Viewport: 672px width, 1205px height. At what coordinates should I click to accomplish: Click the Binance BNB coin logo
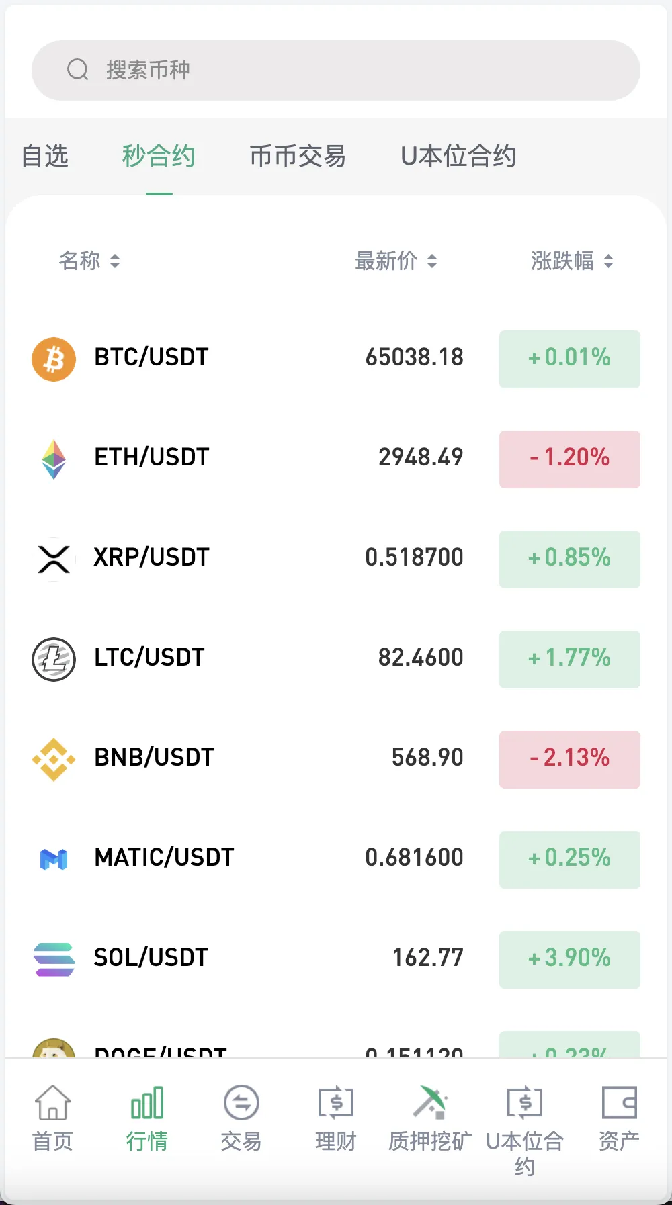point(54,759)
